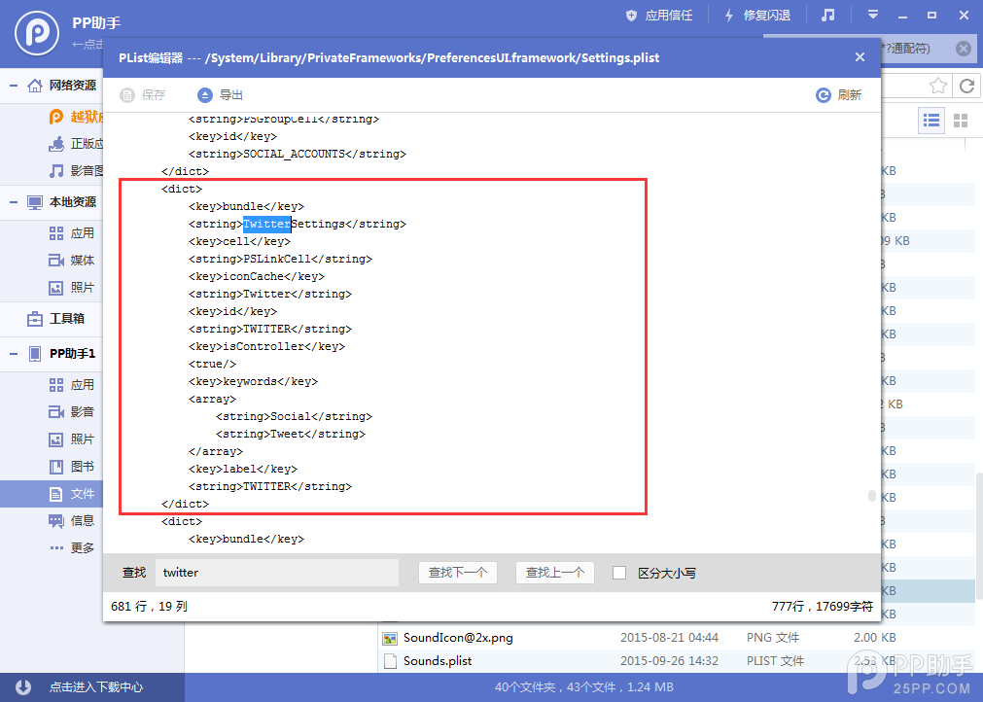Screen dimensions: 983x702
Task: Close the PList编辑器 dialog
Action: pyautogui.click(x=860, y=57)
